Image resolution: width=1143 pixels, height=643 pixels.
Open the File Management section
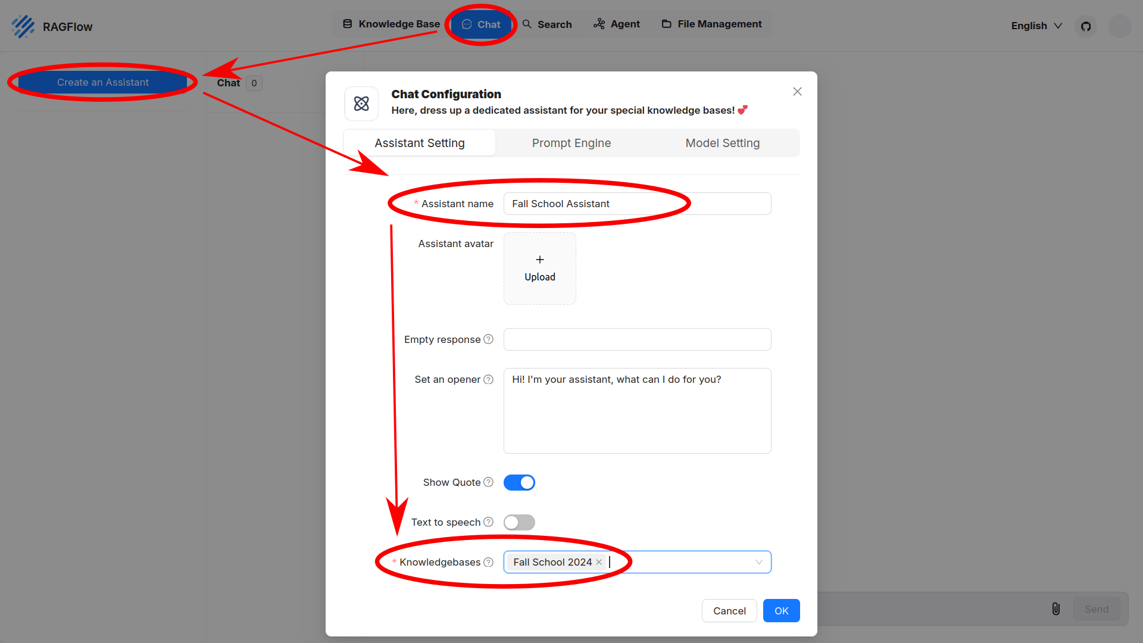[x=711, y=24]
